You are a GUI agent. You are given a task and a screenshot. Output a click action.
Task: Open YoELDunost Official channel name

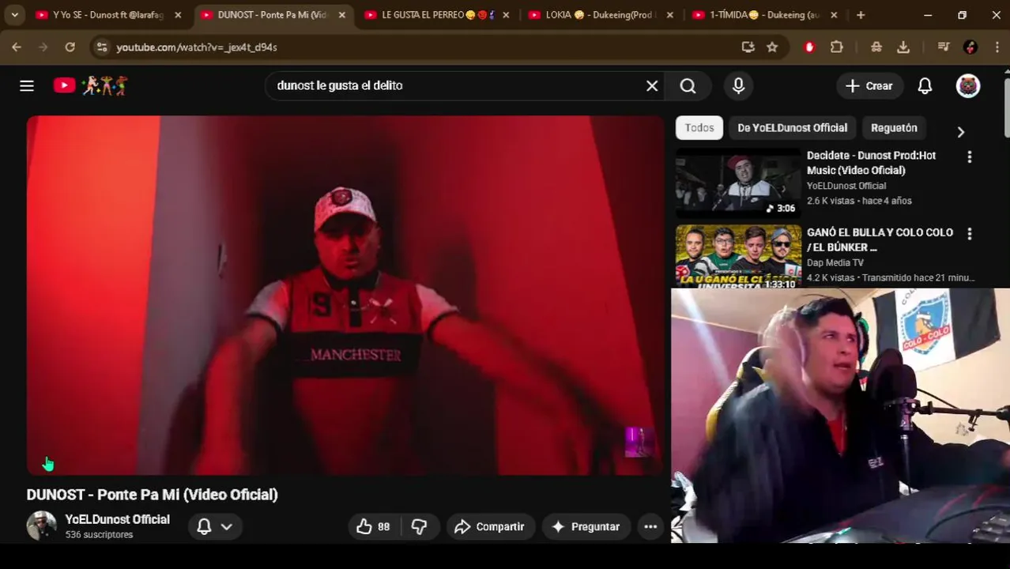tap(117, 519)
